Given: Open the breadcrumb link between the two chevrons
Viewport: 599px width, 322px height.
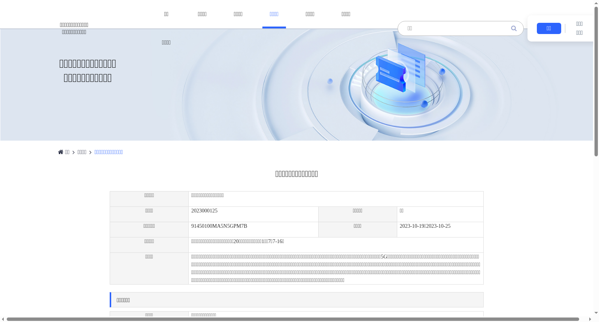Looking at the screenshot, I should point(82,152).
